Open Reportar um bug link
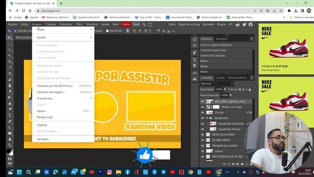Screen dimensions: 314x177 pyautogui.click(x=189, y=25)
